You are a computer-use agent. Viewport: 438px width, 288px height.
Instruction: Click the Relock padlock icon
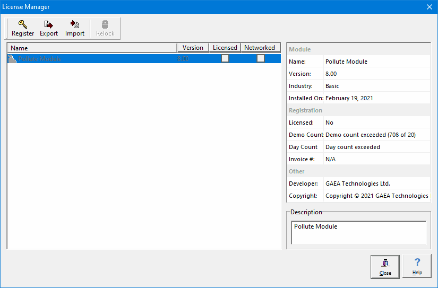tap(105, 24)
